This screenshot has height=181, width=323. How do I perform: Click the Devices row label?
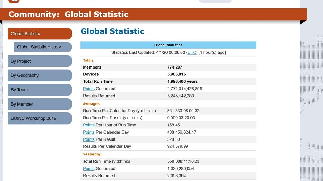click(x=91, y=74)
